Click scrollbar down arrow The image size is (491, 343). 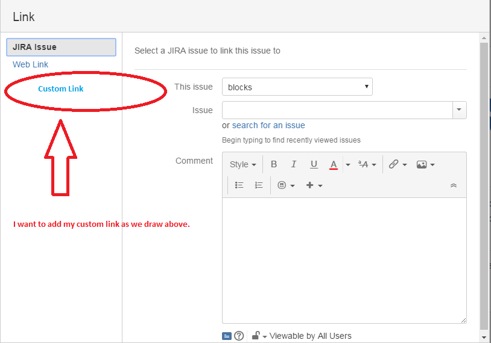484,338
